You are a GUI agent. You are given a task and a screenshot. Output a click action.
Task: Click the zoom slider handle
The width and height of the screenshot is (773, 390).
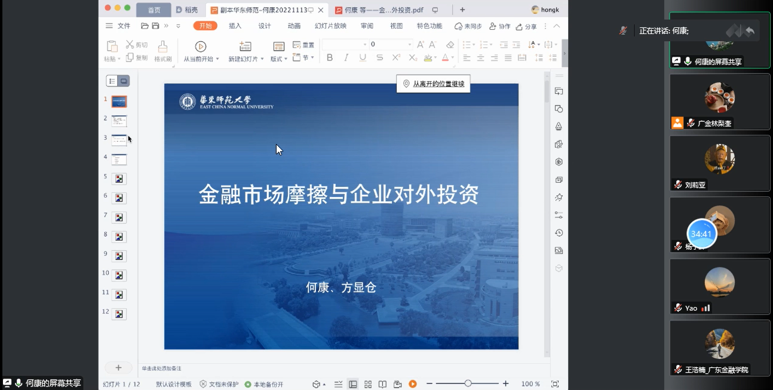click(468, 383)
